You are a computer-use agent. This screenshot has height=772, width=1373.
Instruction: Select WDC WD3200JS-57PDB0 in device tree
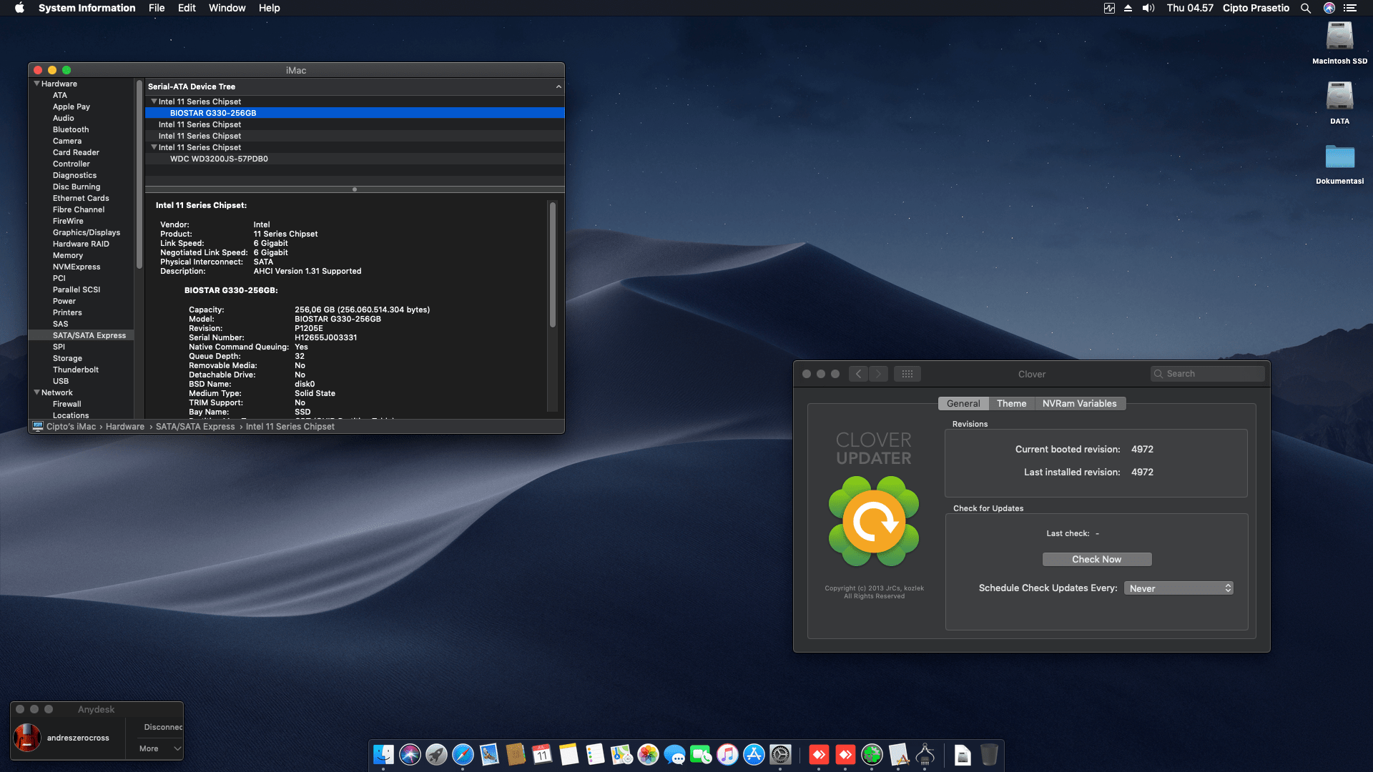click(219, 159)
